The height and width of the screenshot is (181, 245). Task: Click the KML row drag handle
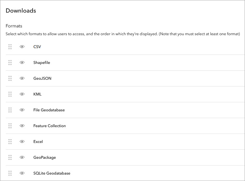pyautogui.click(x=10, y=94)
